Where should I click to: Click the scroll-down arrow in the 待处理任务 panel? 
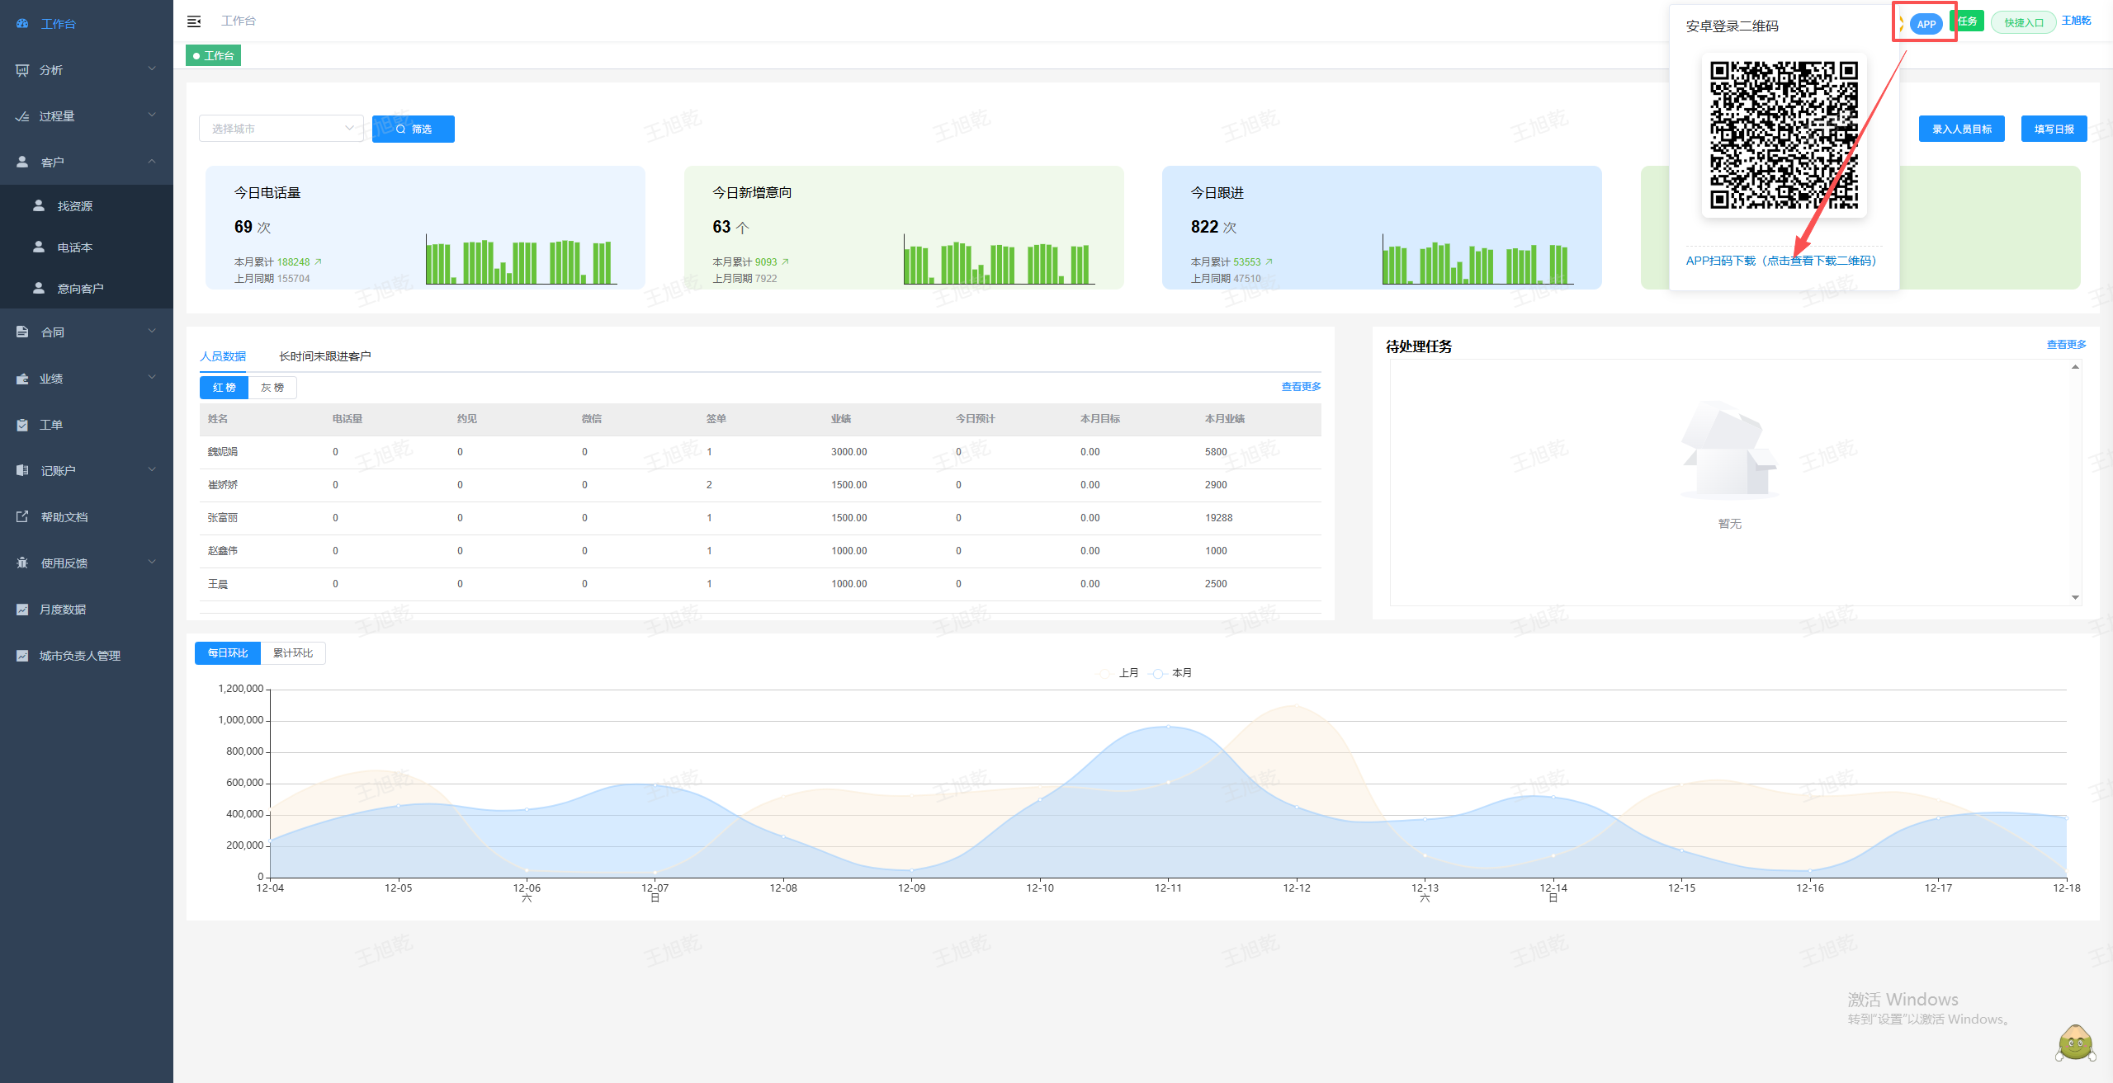[x=2075, y=598]
